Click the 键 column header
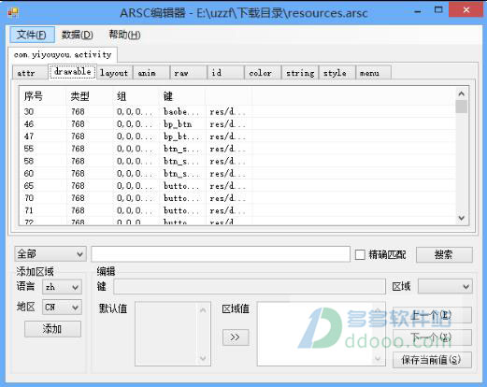The width and height of the screenshot is (487, 387). coord(182,96)
